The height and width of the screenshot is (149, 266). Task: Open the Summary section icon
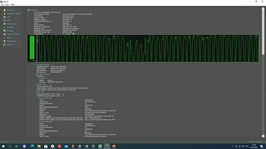[x=5, y=10]
